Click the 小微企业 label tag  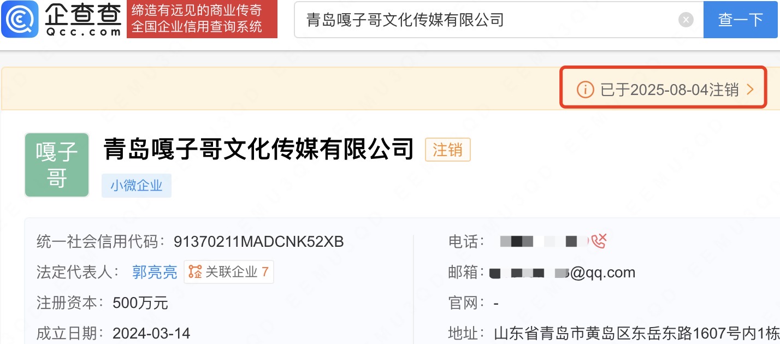coord(137,186)
